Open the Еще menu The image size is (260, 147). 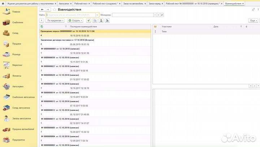(254, 21)
